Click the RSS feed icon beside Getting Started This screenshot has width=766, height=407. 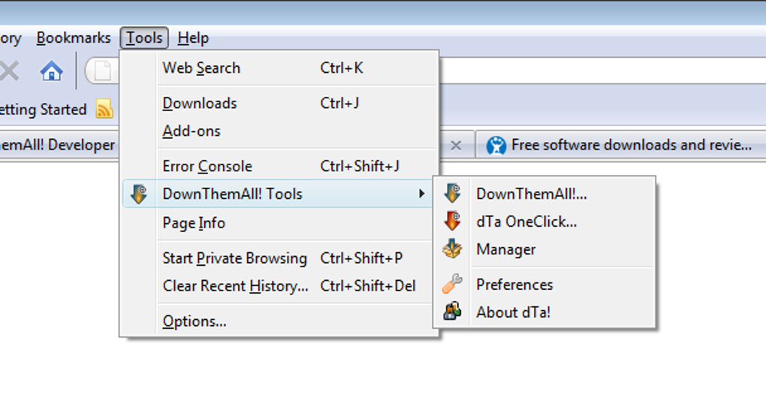104,110
